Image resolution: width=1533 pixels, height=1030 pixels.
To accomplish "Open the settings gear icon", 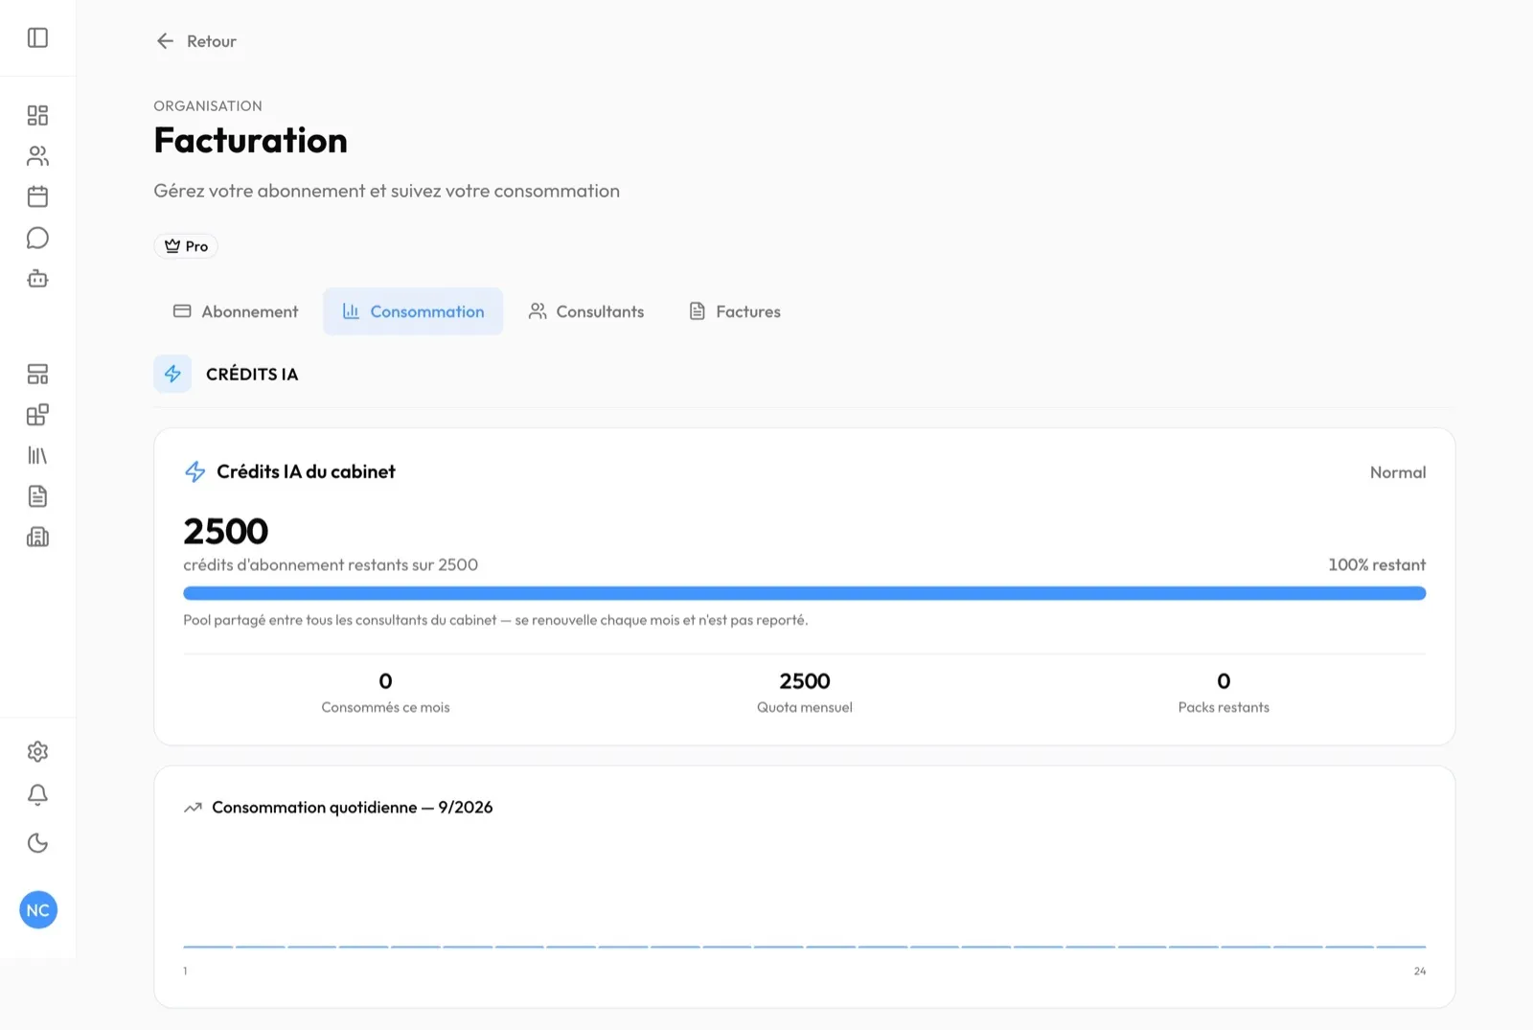I will coord(37,751).
